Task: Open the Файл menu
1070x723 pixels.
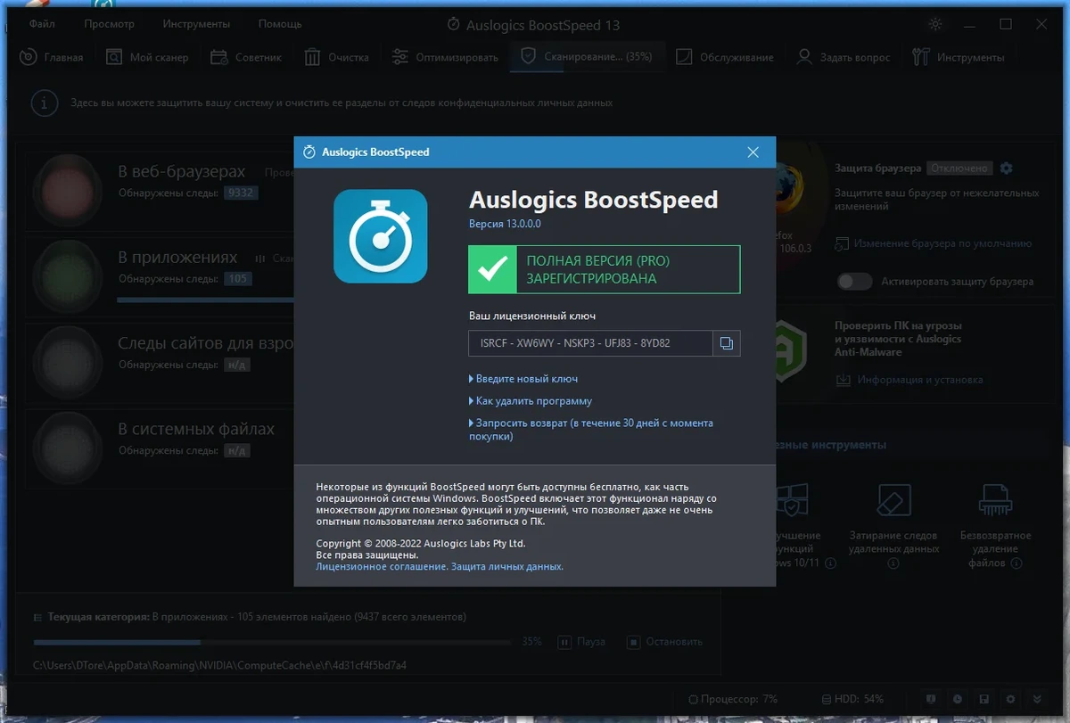Action: pos(42,24)
